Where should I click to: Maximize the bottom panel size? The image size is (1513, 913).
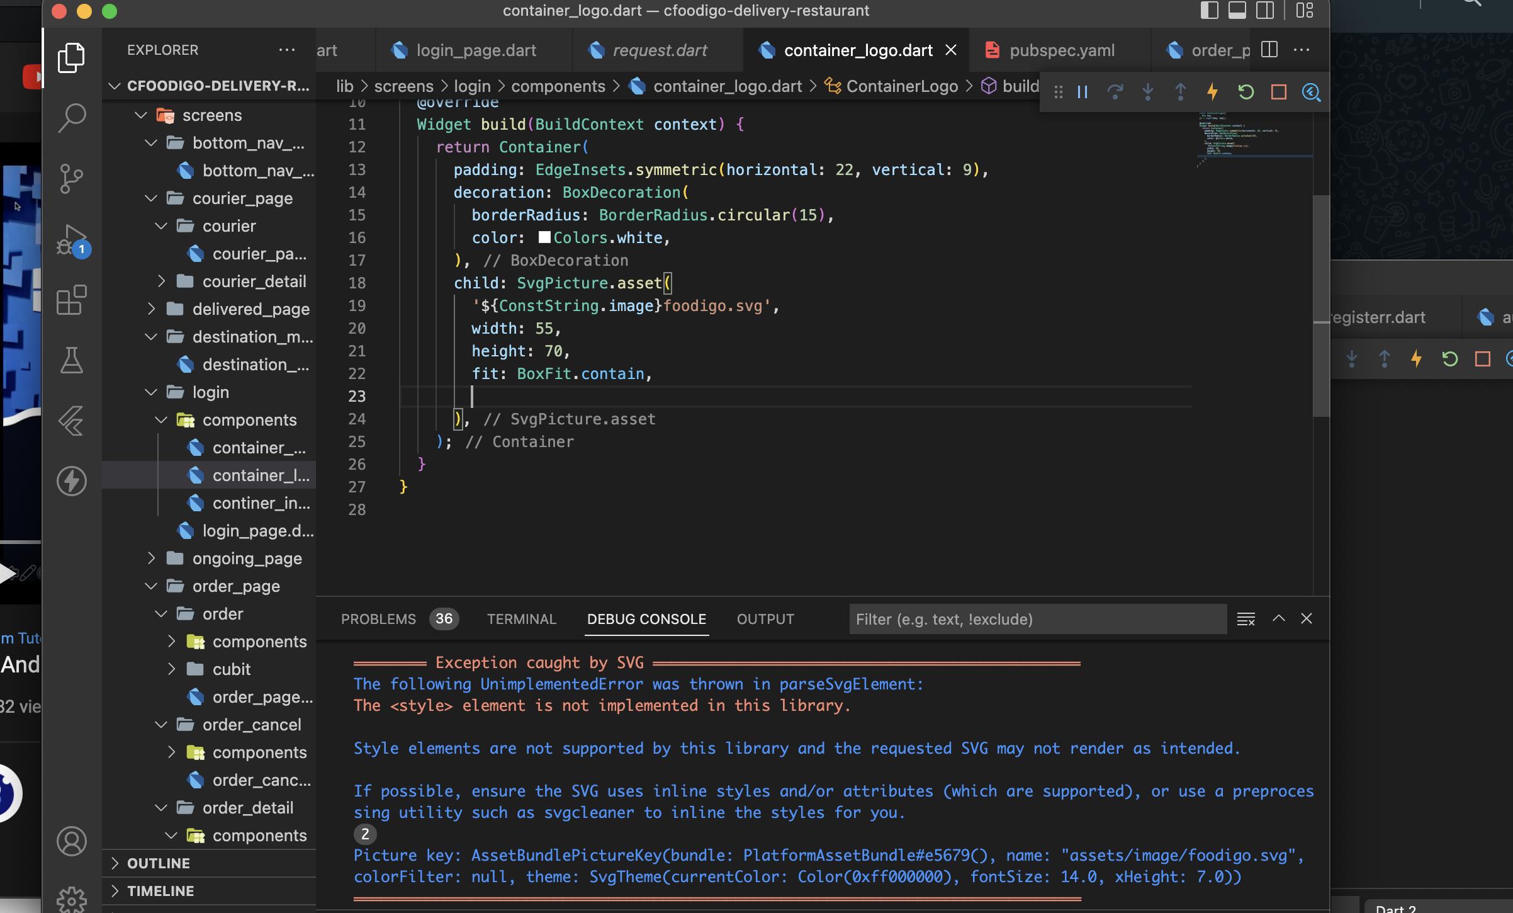tap(1278, 618)
